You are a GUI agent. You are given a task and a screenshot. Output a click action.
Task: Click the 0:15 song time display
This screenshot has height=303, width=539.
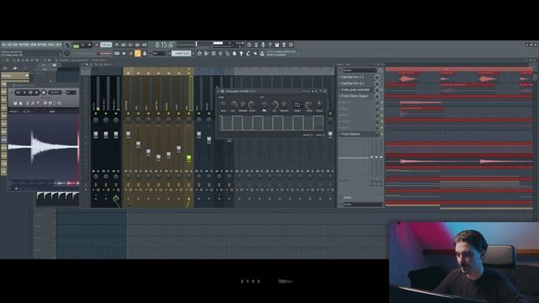[164, 45]
